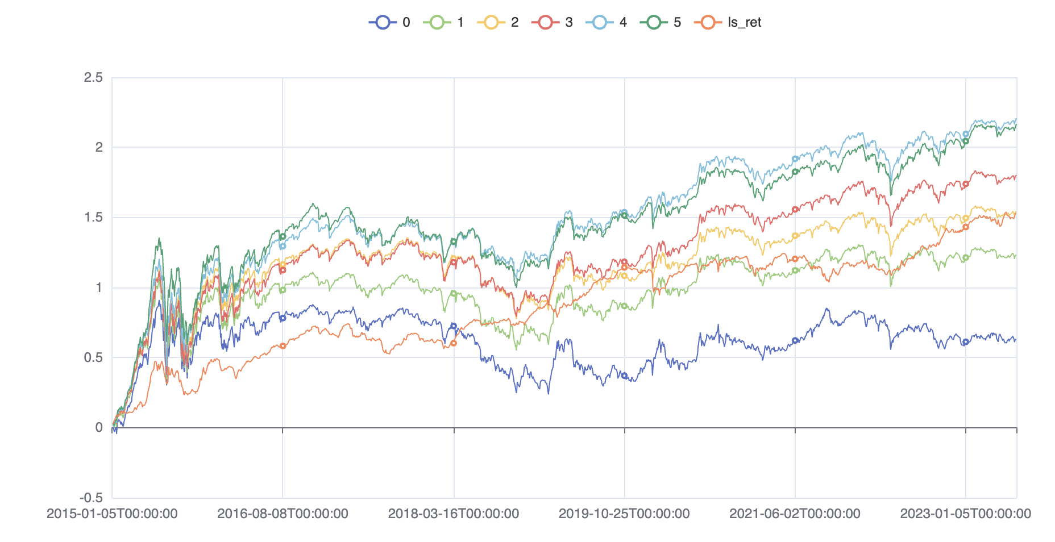Click x-axis label 2019-10-25T00:00:00
Screen dimensions: 1055x542
click(624, 514)
